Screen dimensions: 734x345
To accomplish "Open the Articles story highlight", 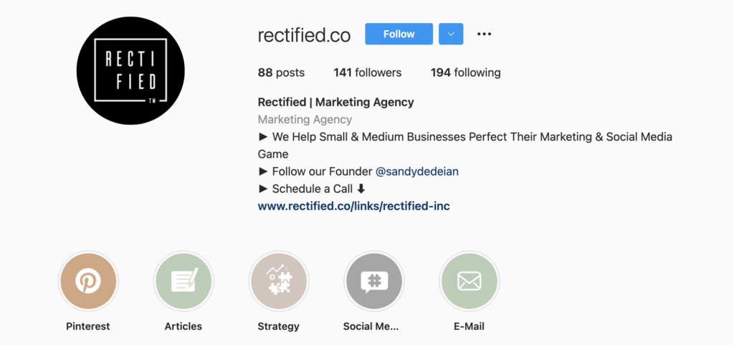I will point(183,281).
